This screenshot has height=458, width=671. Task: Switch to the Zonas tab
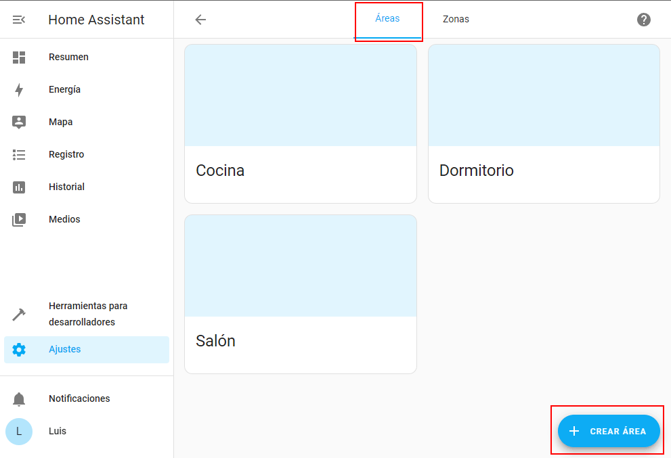[x=456, y=20]
